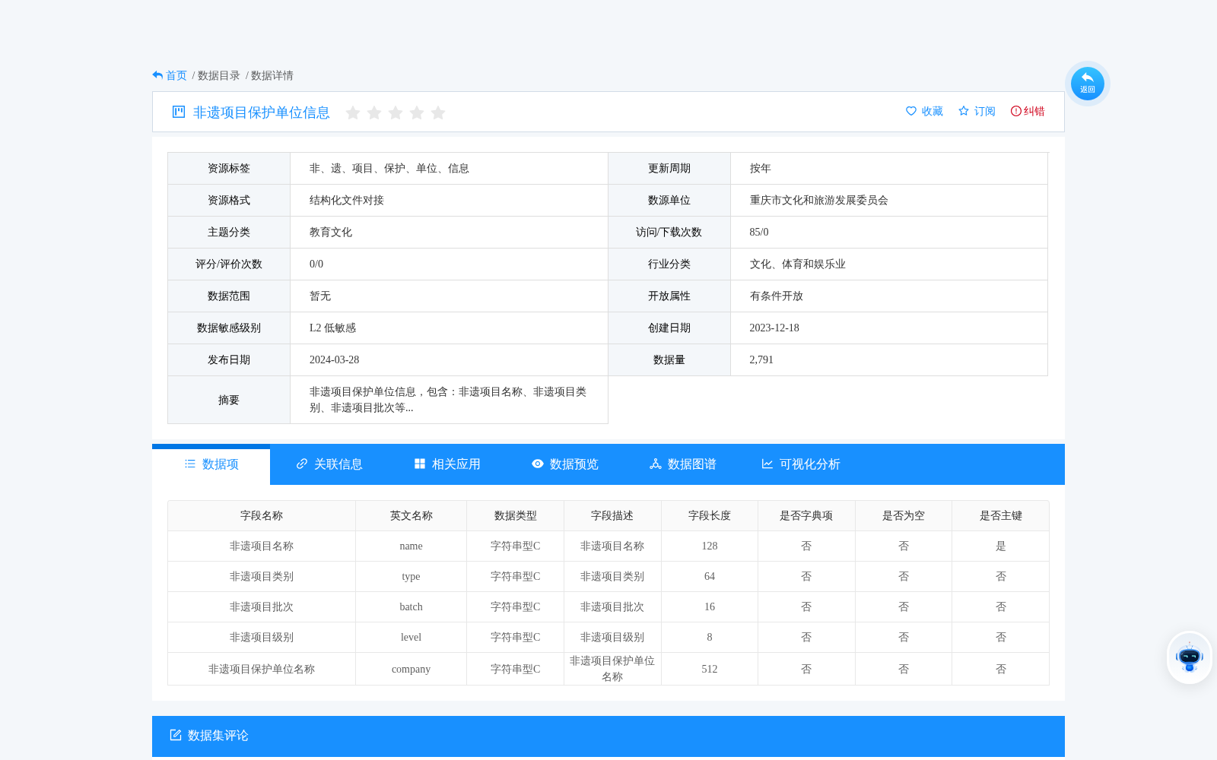Click the 结构化文件对接 format value
The height and width of the screenshot is (760, 1217).
[347, 200]
